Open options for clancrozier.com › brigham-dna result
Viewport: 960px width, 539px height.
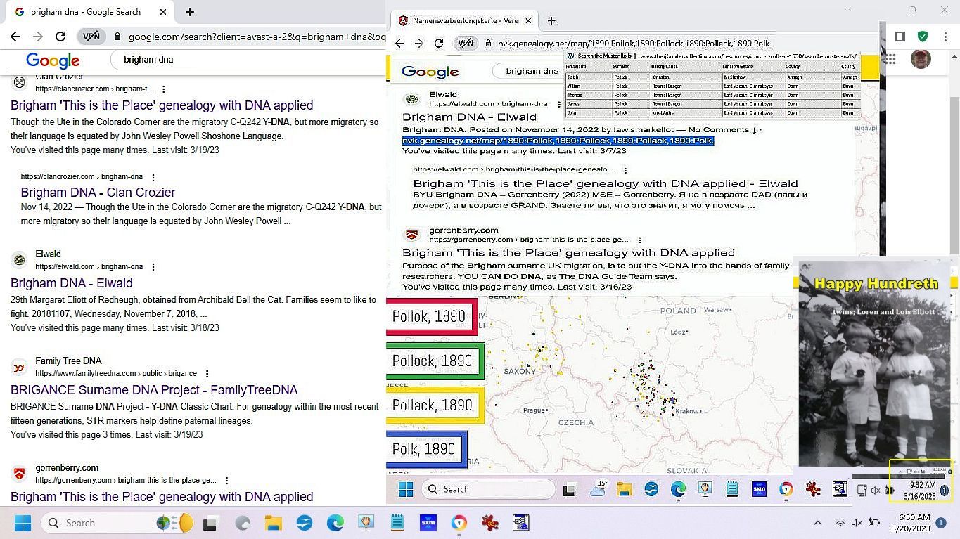coord(153,177)
